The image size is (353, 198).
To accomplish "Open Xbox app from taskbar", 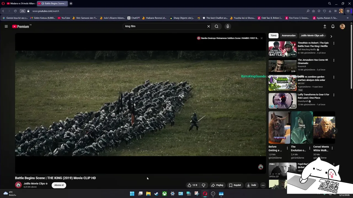I will click(x=164, y=194).
